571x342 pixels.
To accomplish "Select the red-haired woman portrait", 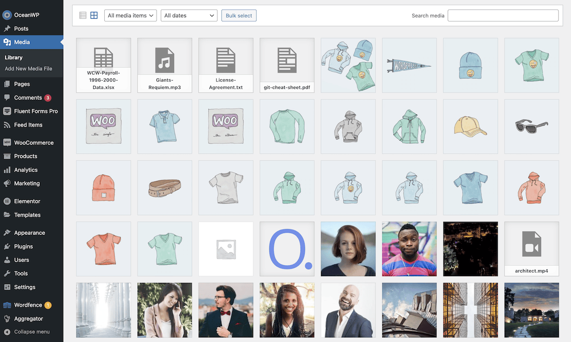I will [348, 249].
